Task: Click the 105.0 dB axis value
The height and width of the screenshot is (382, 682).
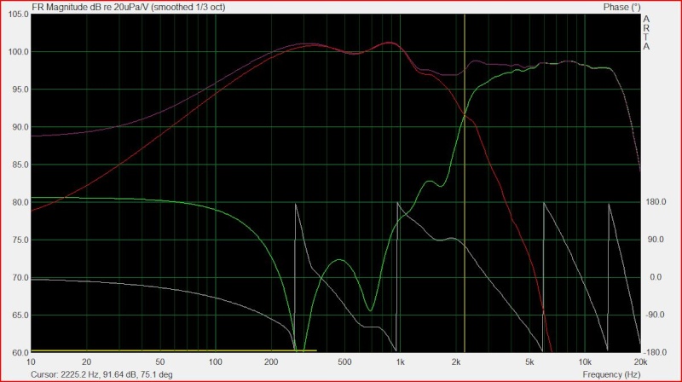Action: pos(18,14)
